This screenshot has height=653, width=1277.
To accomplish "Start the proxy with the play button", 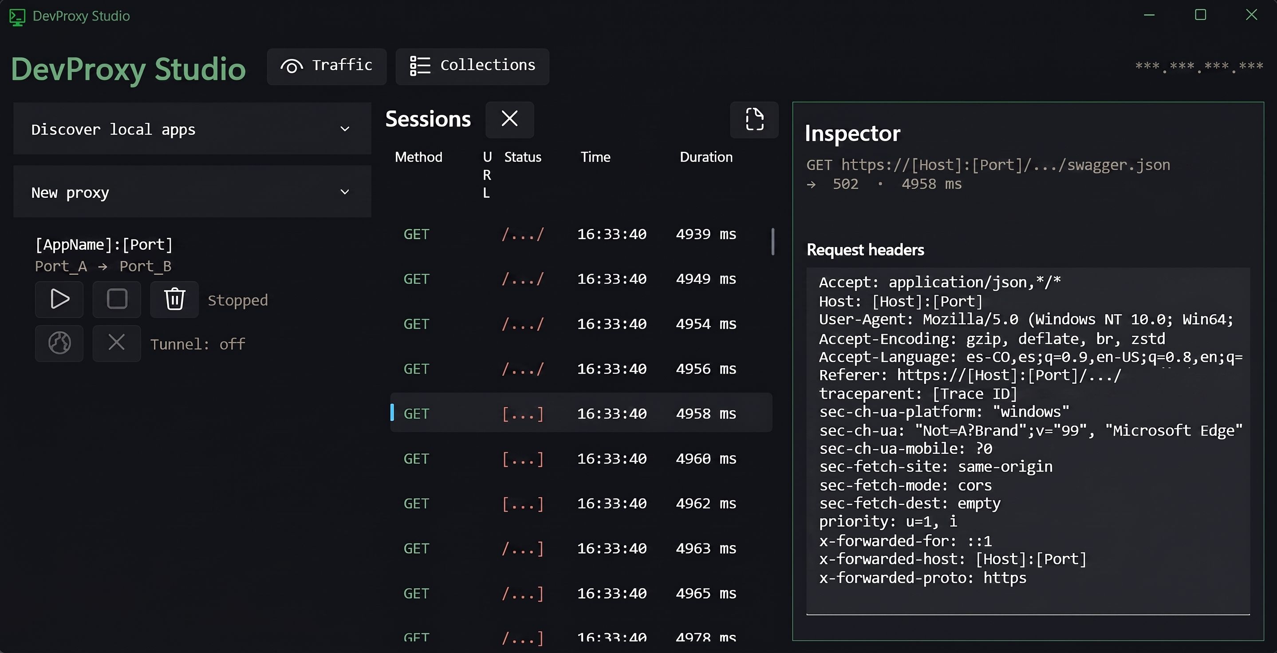I will tap(59, 299).
